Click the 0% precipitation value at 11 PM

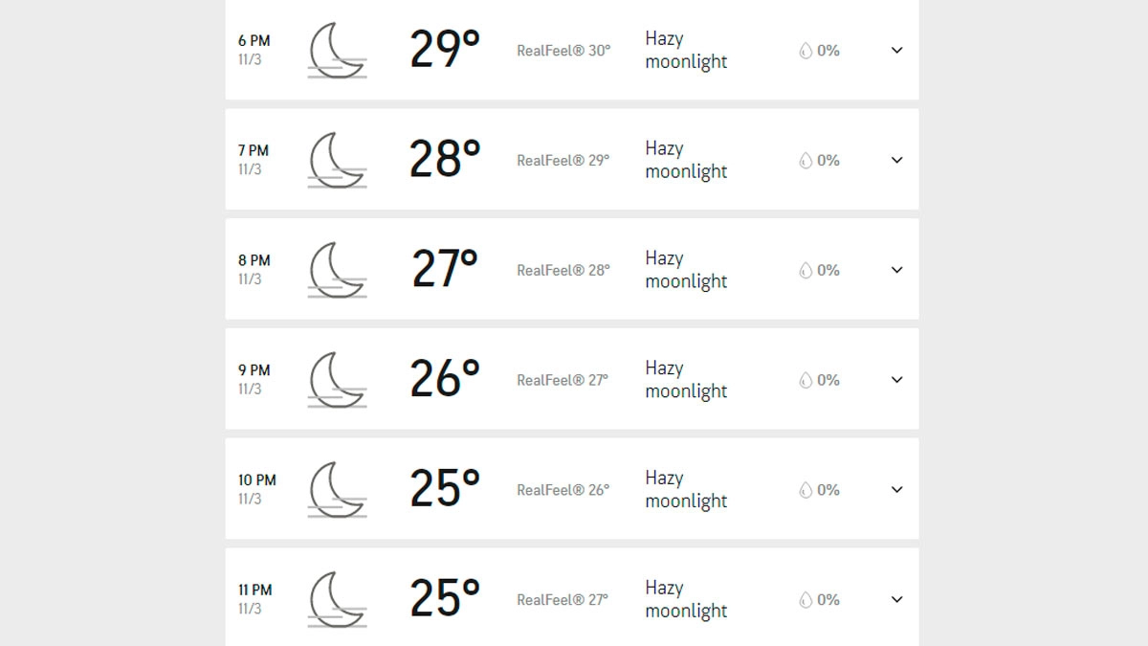pyautogui.click(x=828, y=600)
